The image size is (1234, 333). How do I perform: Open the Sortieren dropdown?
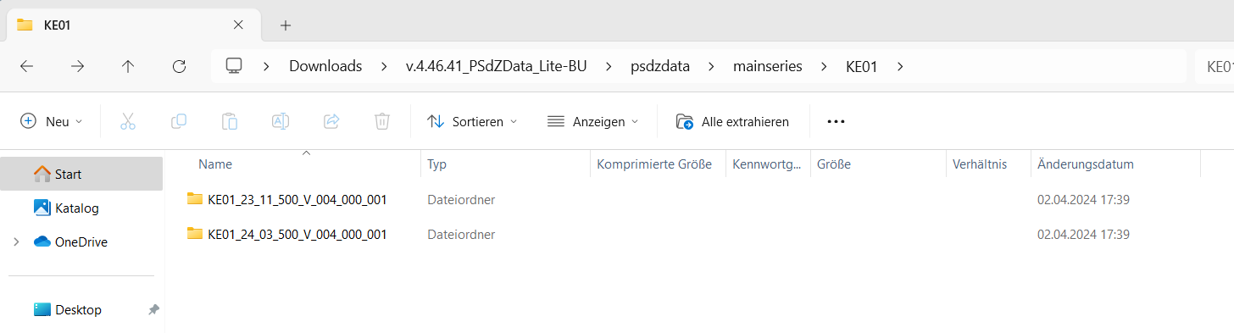tap(472, 121)
